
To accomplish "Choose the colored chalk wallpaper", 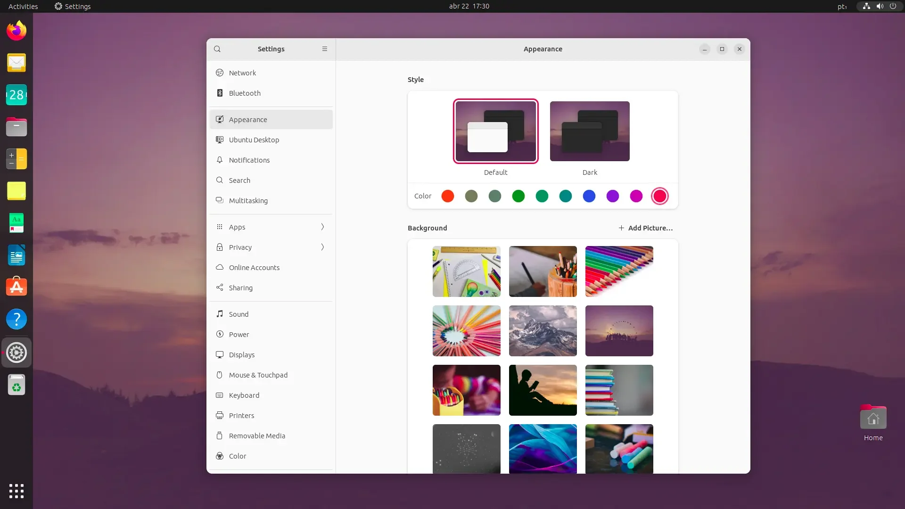I will click(x=619, y=449).
